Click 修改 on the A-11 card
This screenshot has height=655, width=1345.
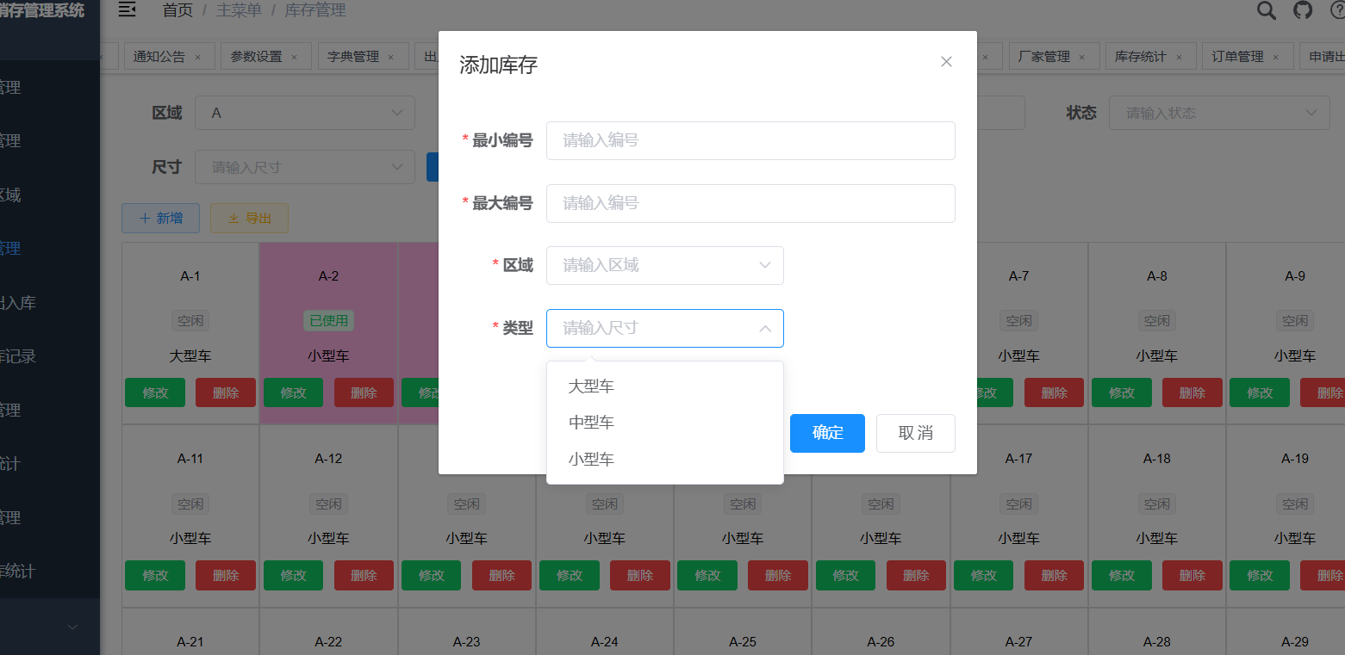(x=155, y=575)
